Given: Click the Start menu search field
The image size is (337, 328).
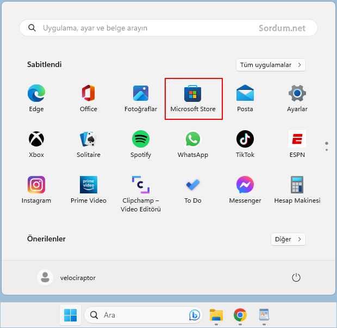Looking at the screenshot, I should tap(168, 28).
